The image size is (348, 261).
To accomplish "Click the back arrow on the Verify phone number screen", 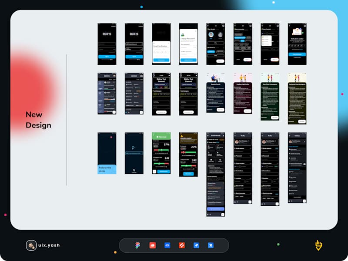I will coord(290,26).
